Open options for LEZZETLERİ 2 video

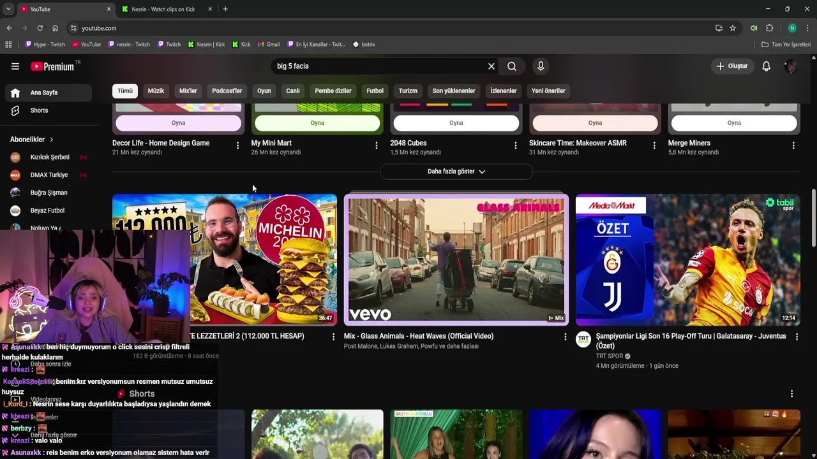pos(333,337)
